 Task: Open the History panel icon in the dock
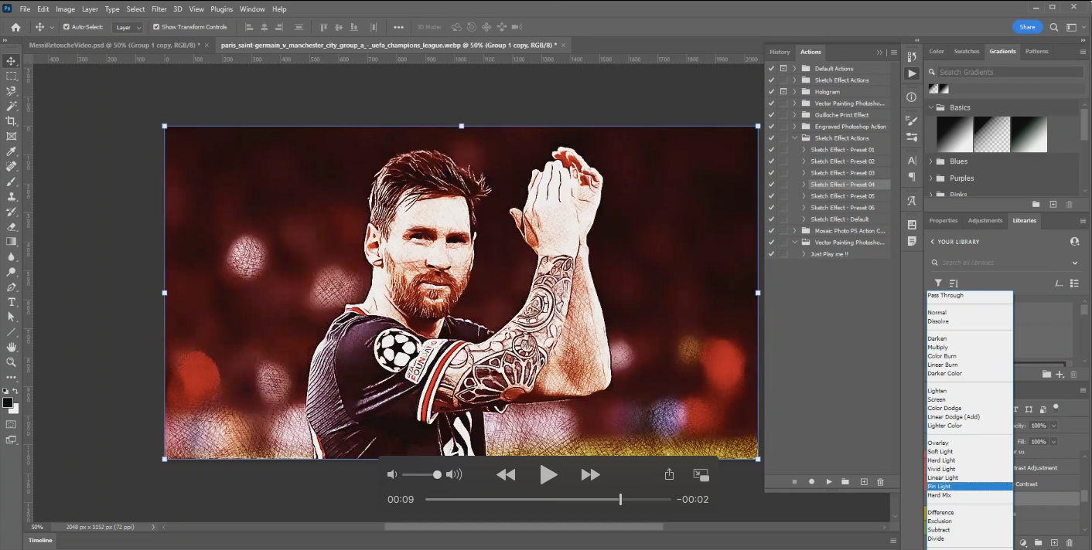tap(912, 56)
